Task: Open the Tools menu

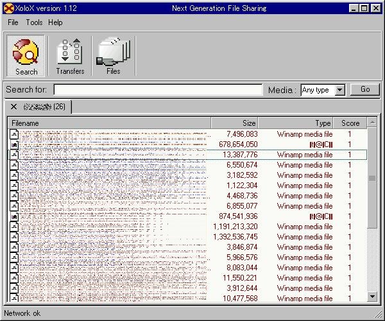Action: [x=34, y=22]
